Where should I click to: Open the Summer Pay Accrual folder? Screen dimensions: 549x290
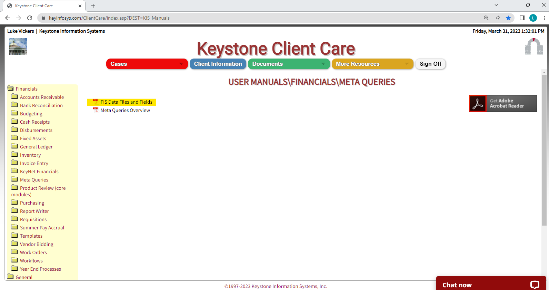click(42, 228)
